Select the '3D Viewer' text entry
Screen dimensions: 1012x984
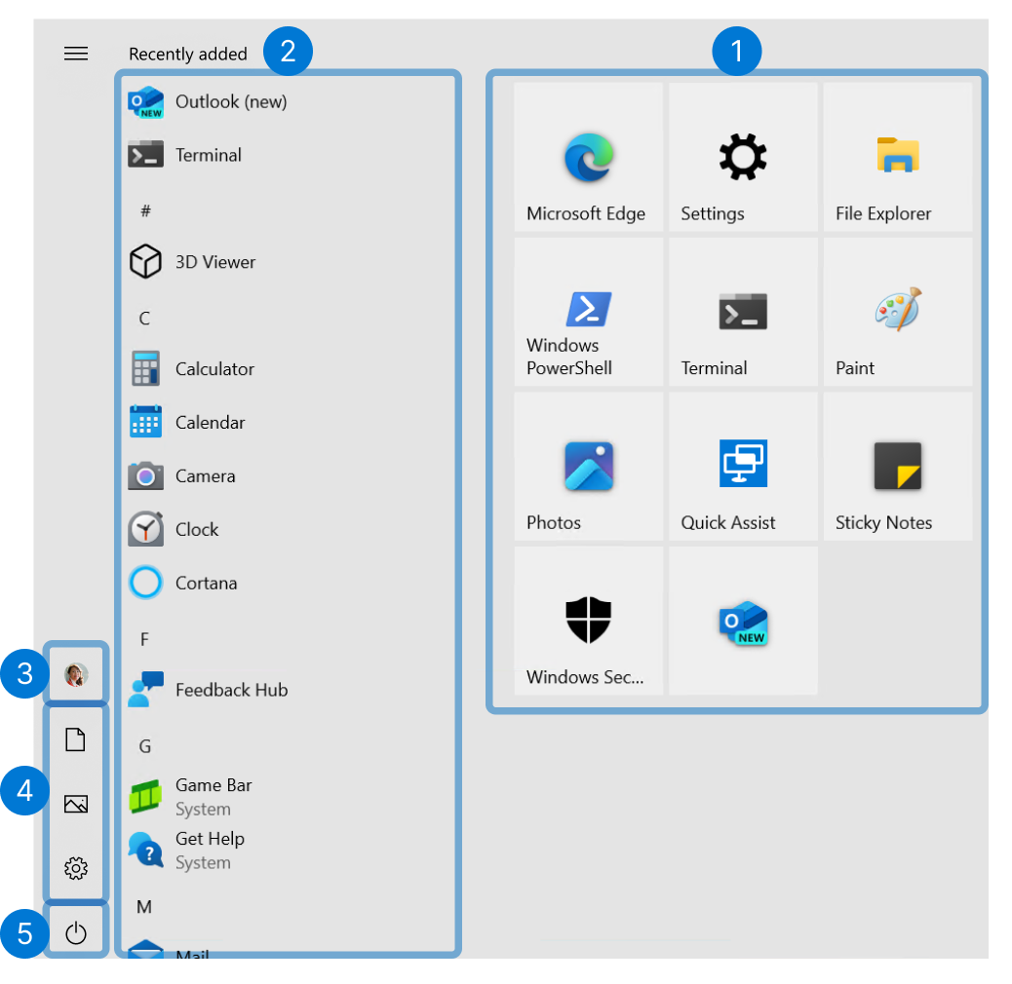215,262
